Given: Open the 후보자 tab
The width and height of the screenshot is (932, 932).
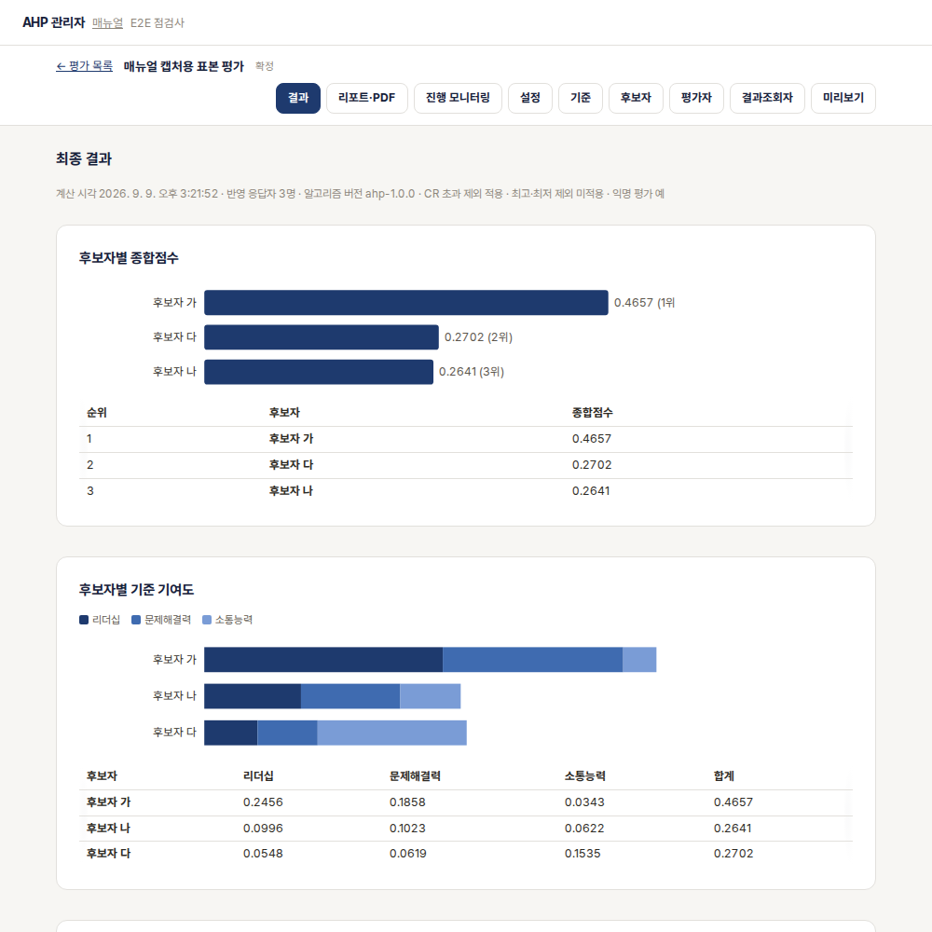Looking at the screenshot, I should tap(636, 98).
